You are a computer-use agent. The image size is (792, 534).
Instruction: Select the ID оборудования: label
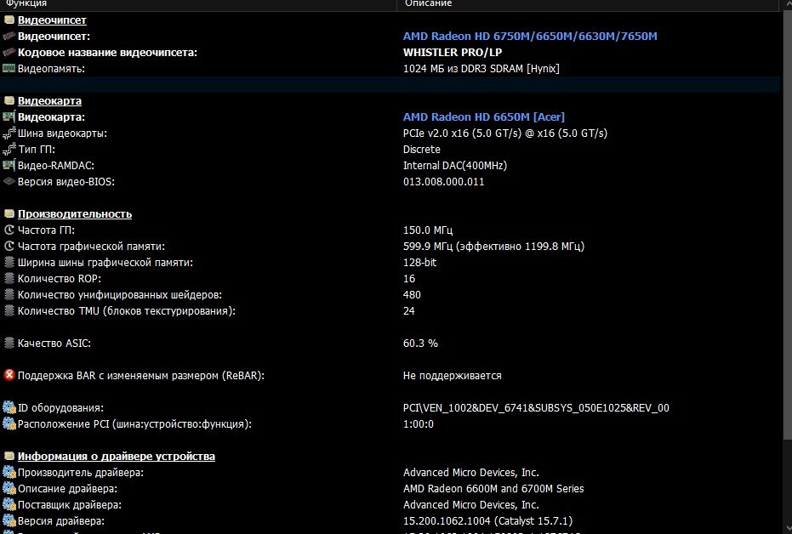tap(60, 408)
